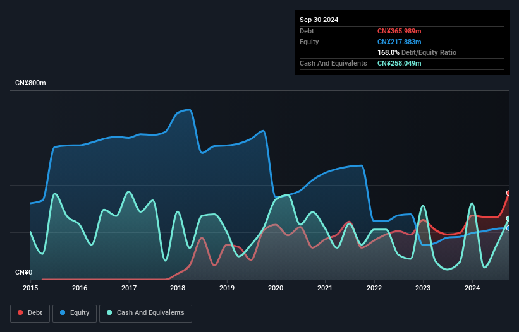The width and height of the screenshot is (519, 332).
Task: Click the 2016 x-axis label
Action: click(80, 288)
